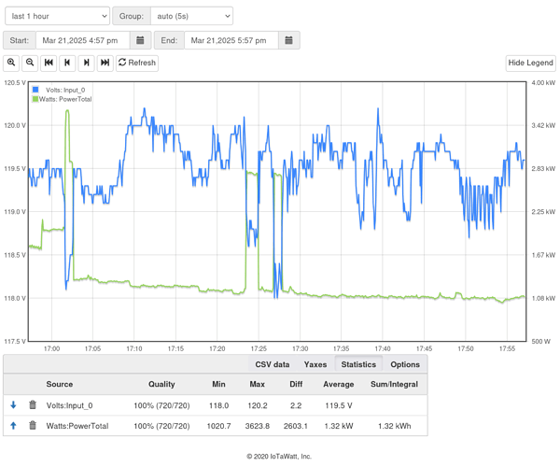Image resolution: width=560 pixels, height=467 pixels.
Task: Click the zoom out magnifier icon
Action: (x=30, y=63)
